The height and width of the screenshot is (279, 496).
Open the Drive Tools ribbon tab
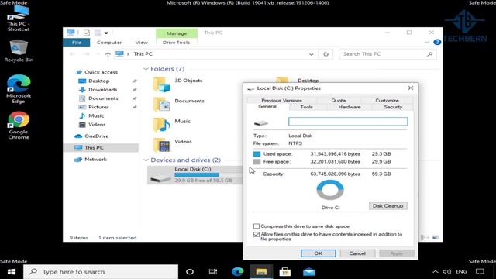pos(176,43)
